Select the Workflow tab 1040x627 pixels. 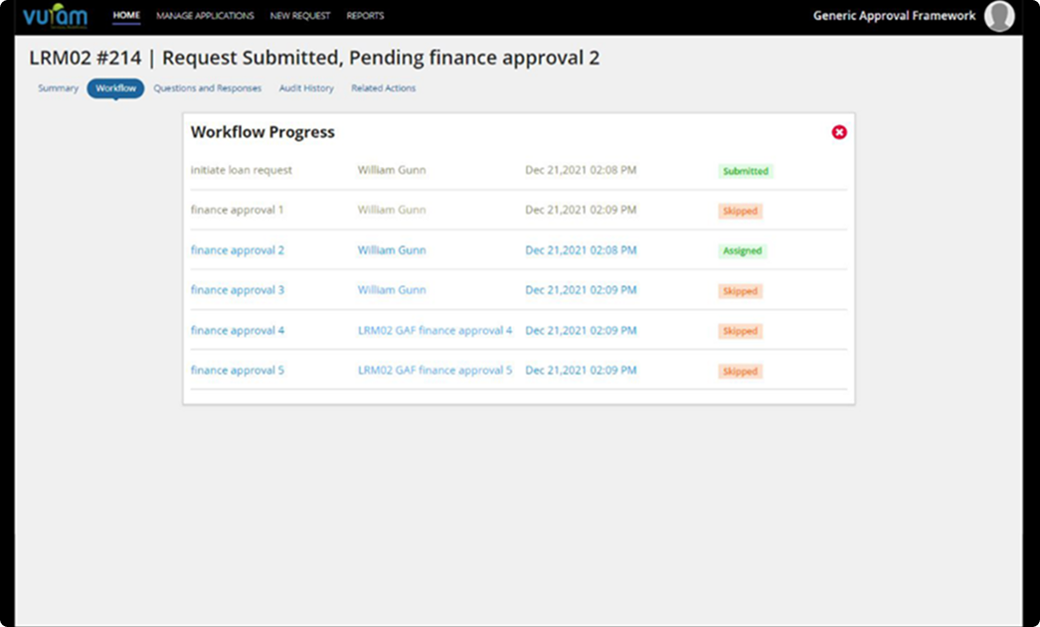(x=115, y=88)
